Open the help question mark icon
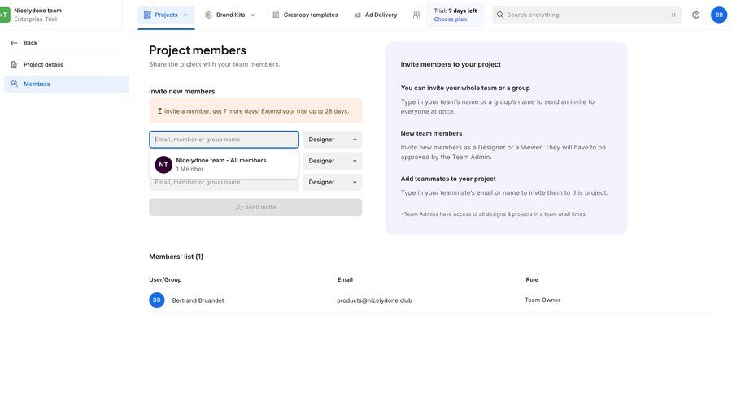 tap(695, 15)
